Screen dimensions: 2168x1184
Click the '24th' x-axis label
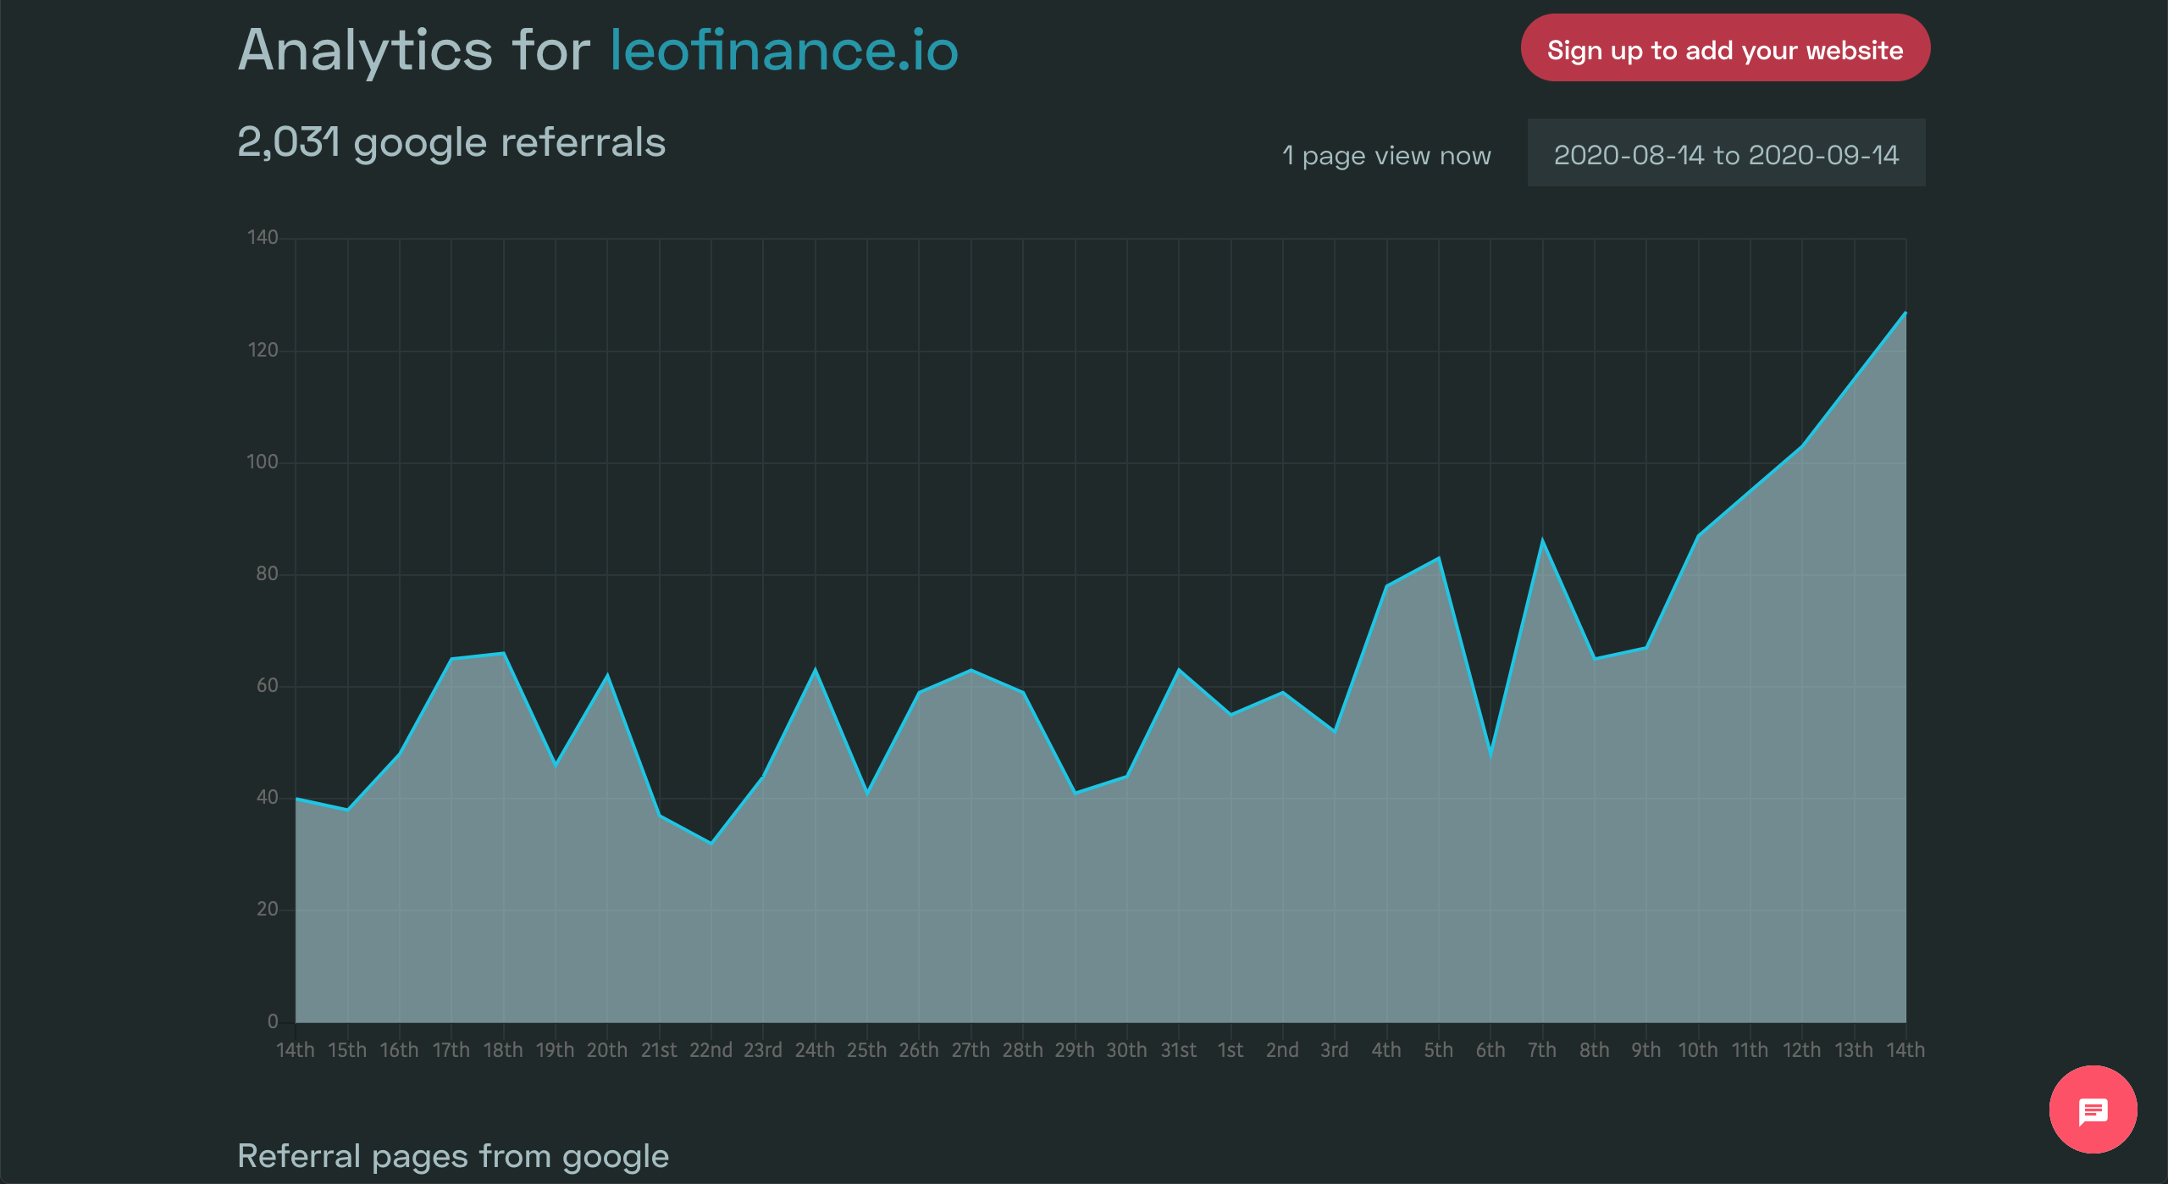click(815, 1050)
